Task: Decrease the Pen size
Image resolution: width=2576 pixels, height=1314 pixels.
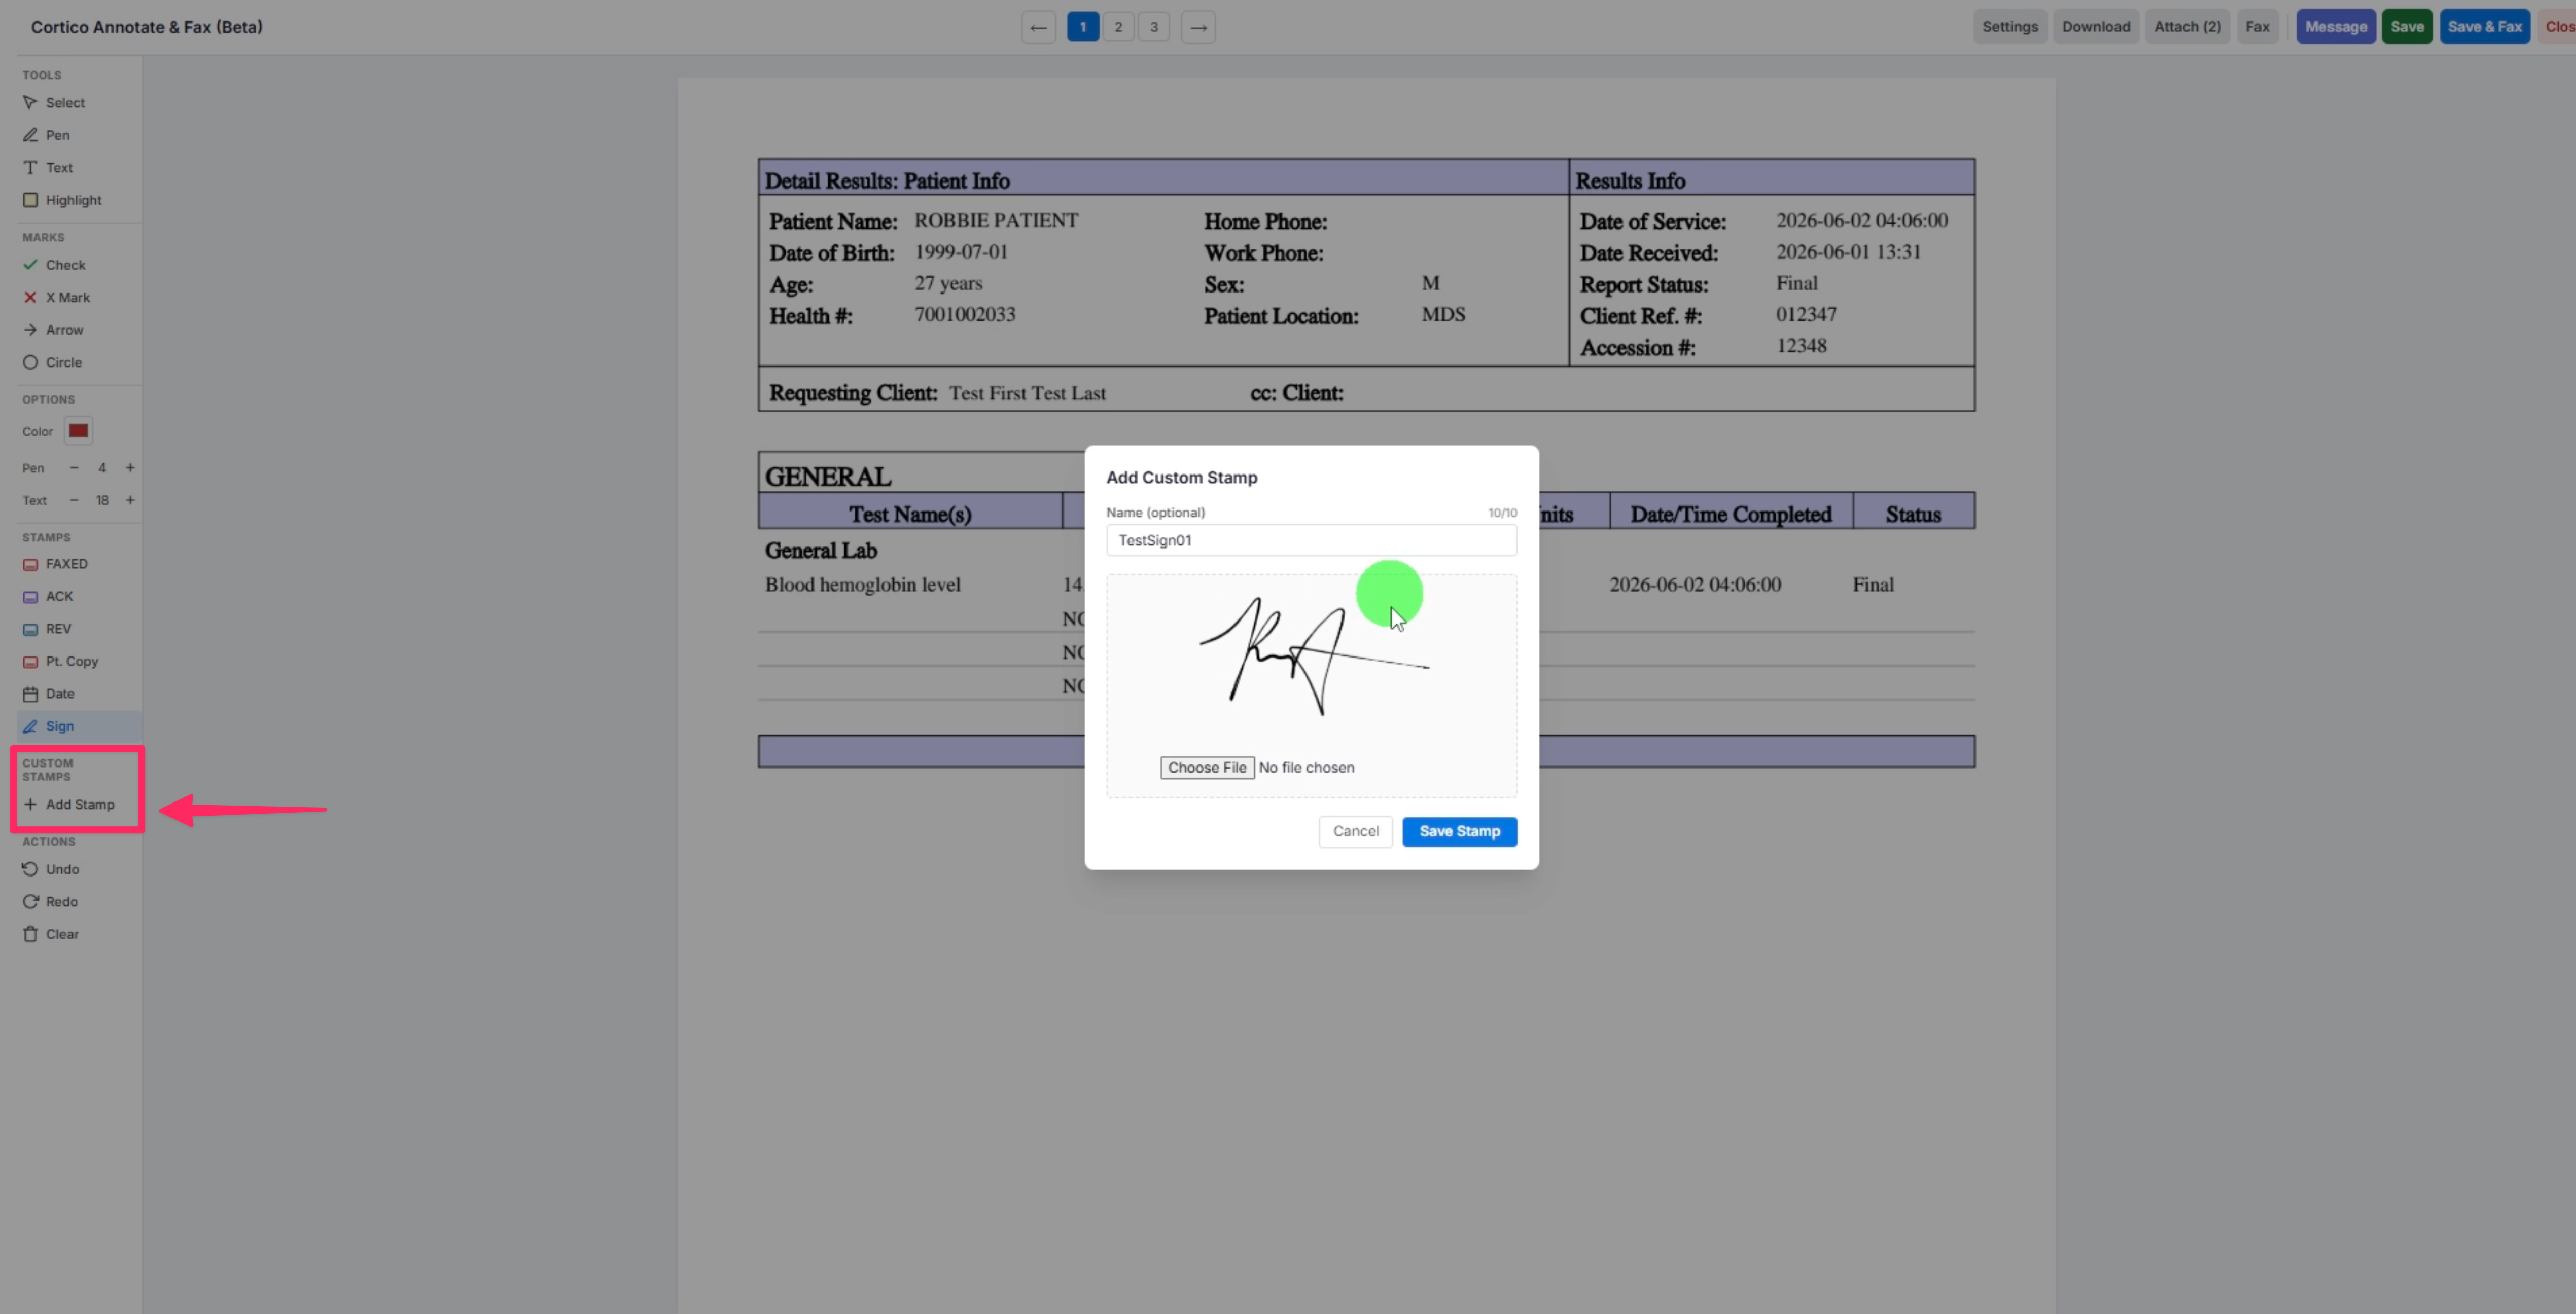Action: pos(74,467)
